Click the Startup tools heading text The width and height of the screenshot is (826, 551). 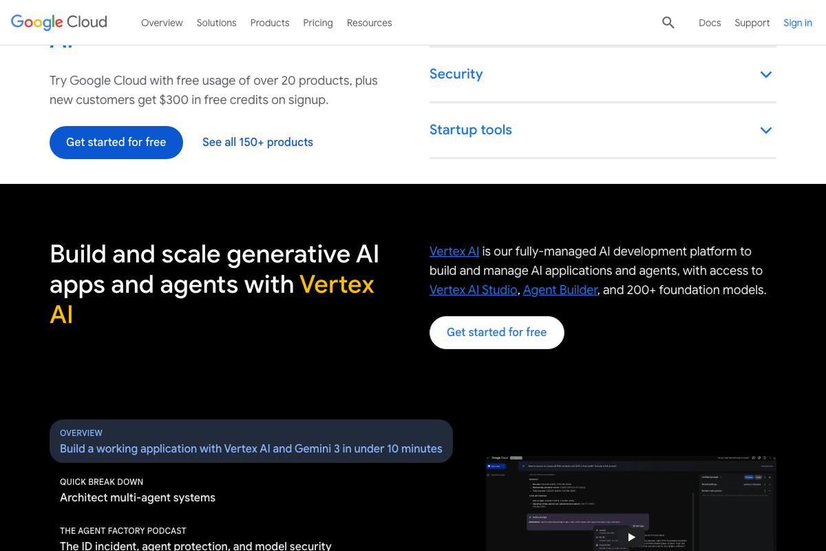tap(471, 129)
